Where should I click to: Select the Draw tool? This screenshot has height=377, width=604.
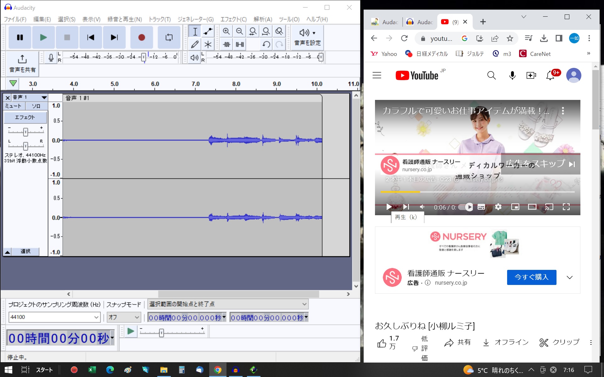pos(194,44)
